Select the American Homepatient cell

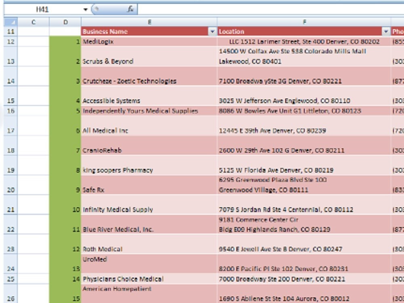149,294
